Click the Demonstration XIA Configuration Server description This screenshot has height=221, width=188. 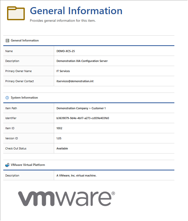(82, 61)
